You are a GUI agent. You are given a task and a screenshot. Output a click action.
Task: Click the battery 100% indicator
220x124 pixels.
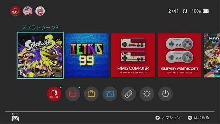coord(200,11)
